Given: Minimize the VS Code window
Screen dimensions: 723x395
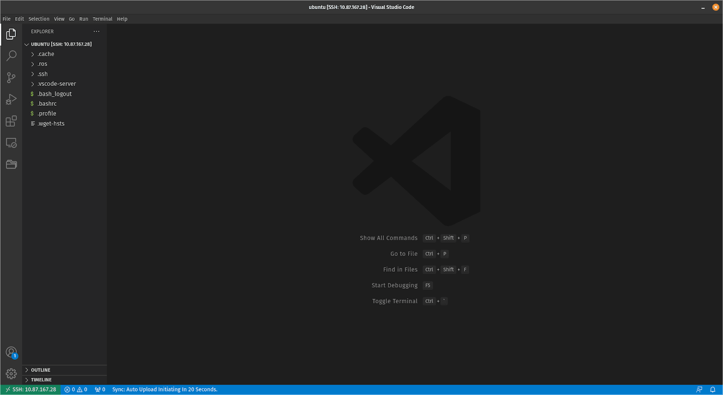Looking at the screenshot, I should (703, 7).
